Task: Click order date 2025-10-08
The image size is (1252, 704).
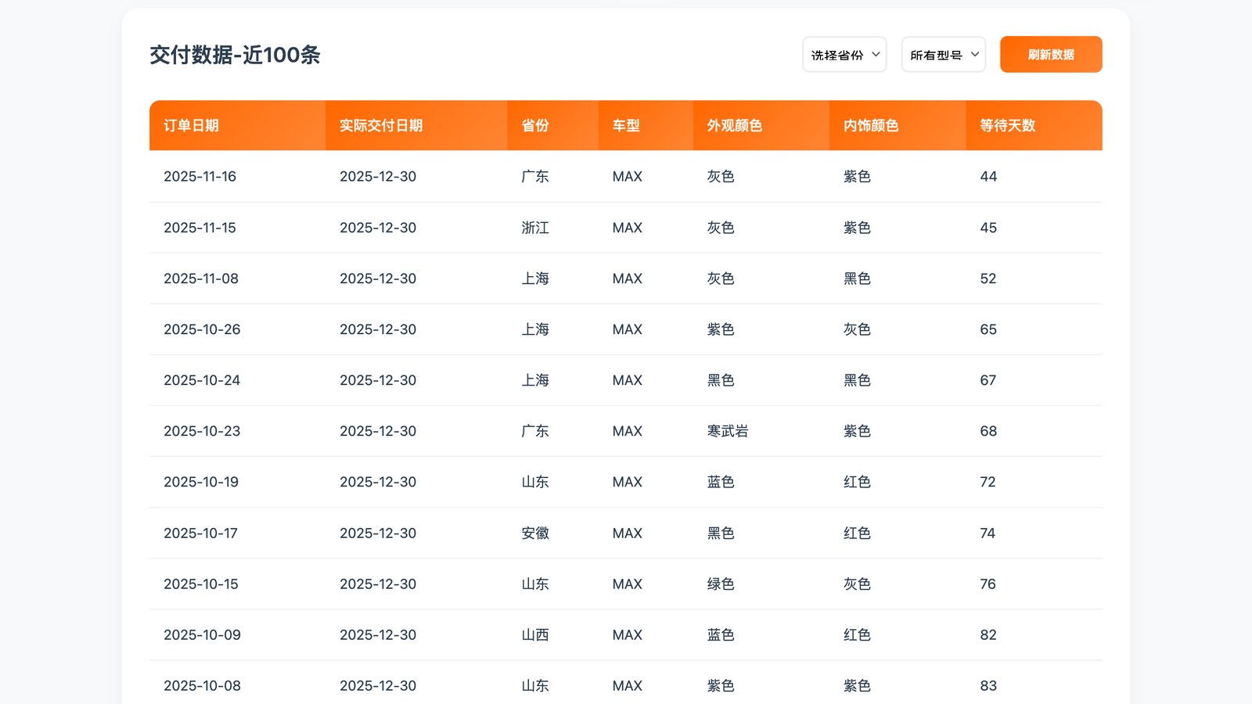Action: coord(202,685)
